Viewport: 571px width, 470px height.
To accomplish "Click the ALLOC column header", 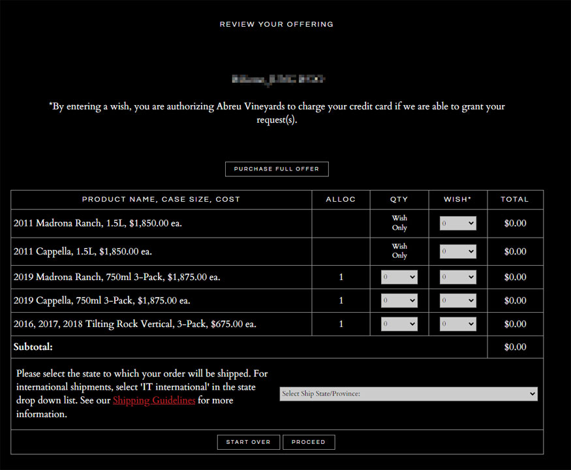I will click(341, 199).
